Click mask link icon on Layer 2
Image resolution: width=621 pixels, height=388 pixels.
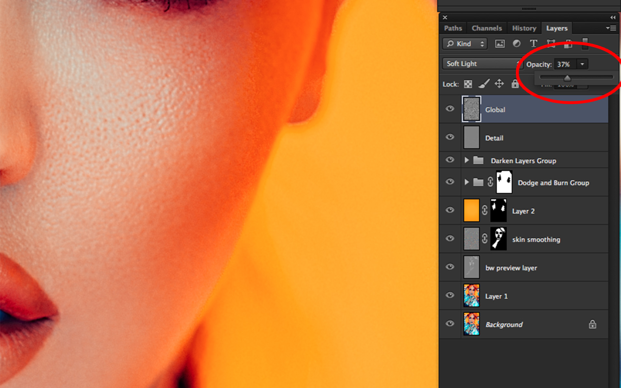[485, 210]
